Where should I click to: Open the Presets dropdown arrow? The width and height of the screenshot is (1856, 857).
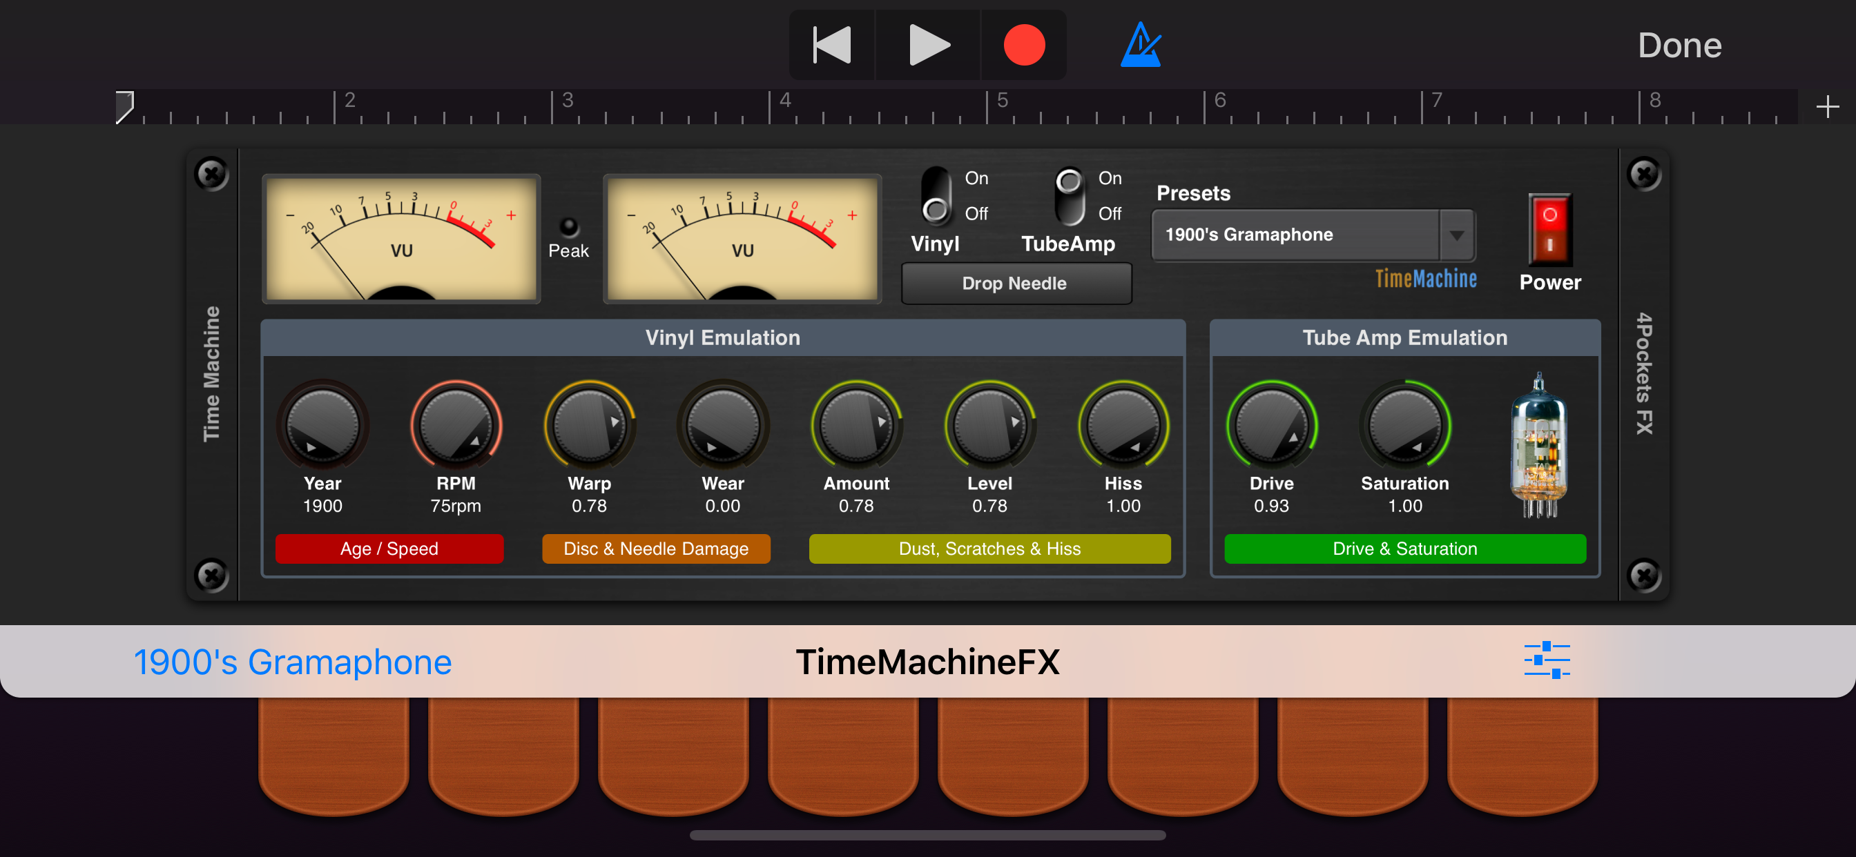[x=1456, y=235]
